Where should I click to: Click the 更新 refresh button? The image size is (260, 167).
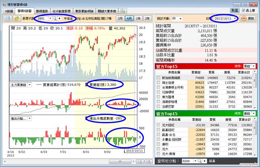click(x=248, y=19)
